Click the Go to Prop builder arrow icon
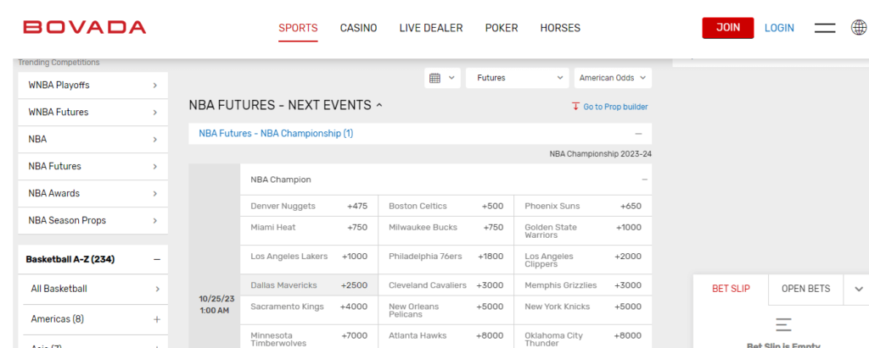The width and height of the screenshot is (869, 348). [x=575, y=107]
